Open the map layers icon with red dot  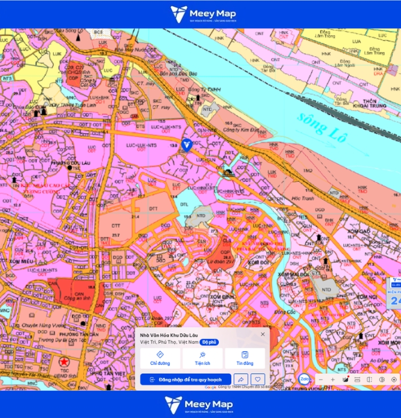(345, 379)
